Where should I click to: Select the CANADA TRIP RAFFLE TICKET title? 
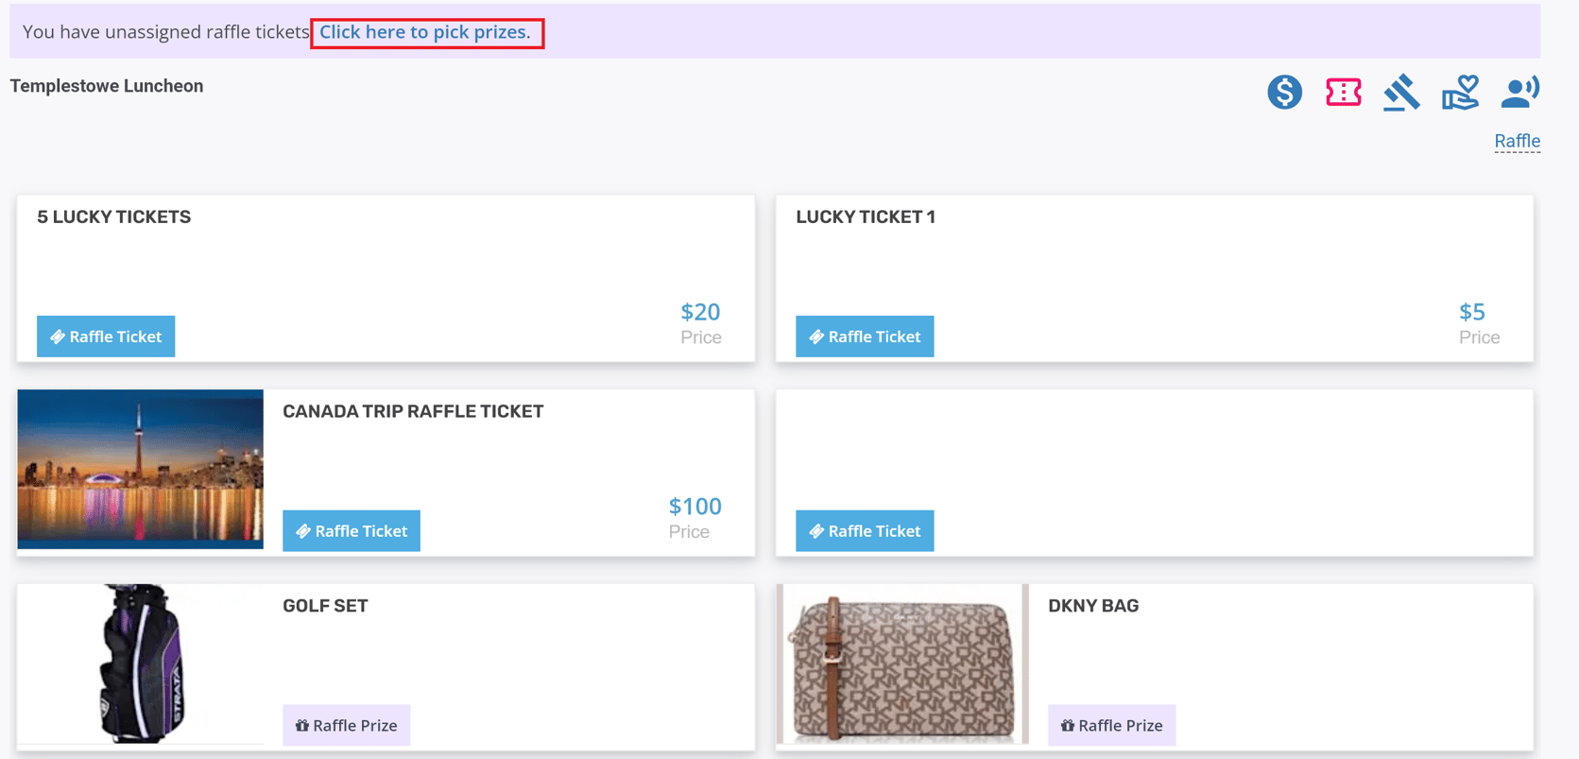click(x=413, y=411)
